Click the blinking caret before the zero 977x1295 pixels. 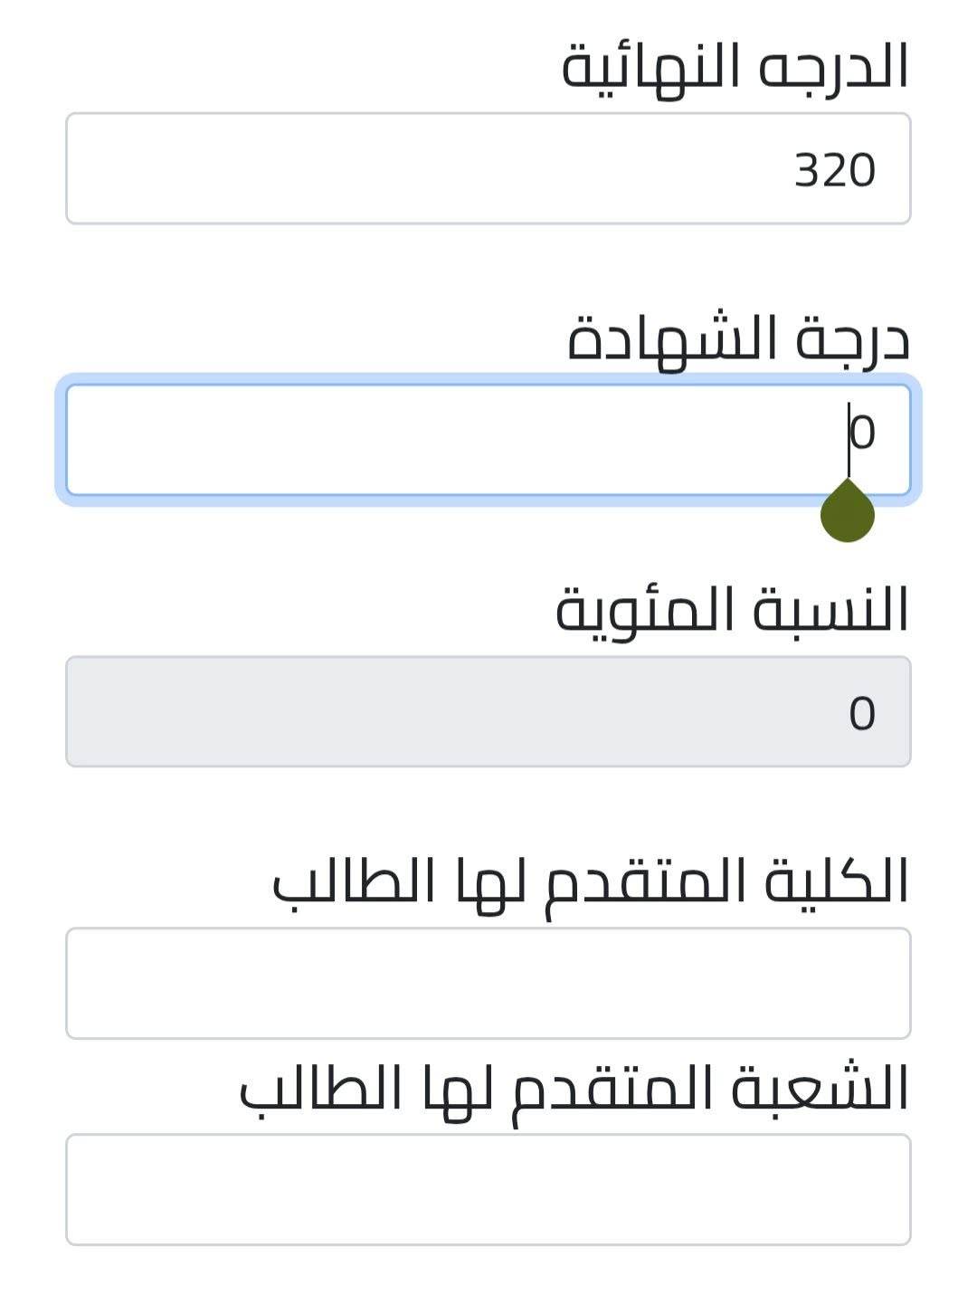(849, 440)
